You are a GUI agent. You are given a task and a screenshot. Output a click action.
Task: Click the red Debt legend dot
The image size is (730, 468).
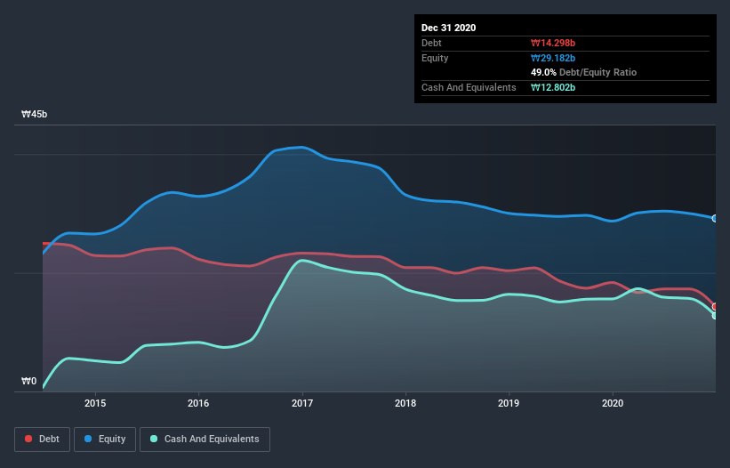point(28,439)
